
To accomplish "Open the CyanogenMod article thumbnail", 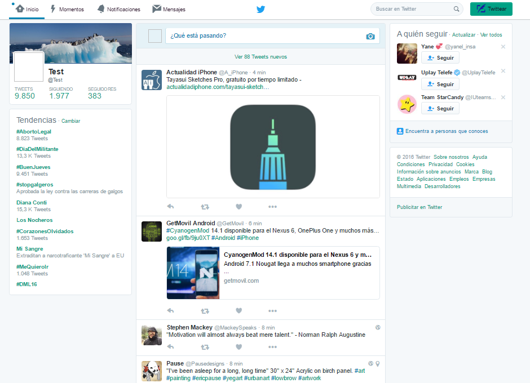I will tap(193, 273).
